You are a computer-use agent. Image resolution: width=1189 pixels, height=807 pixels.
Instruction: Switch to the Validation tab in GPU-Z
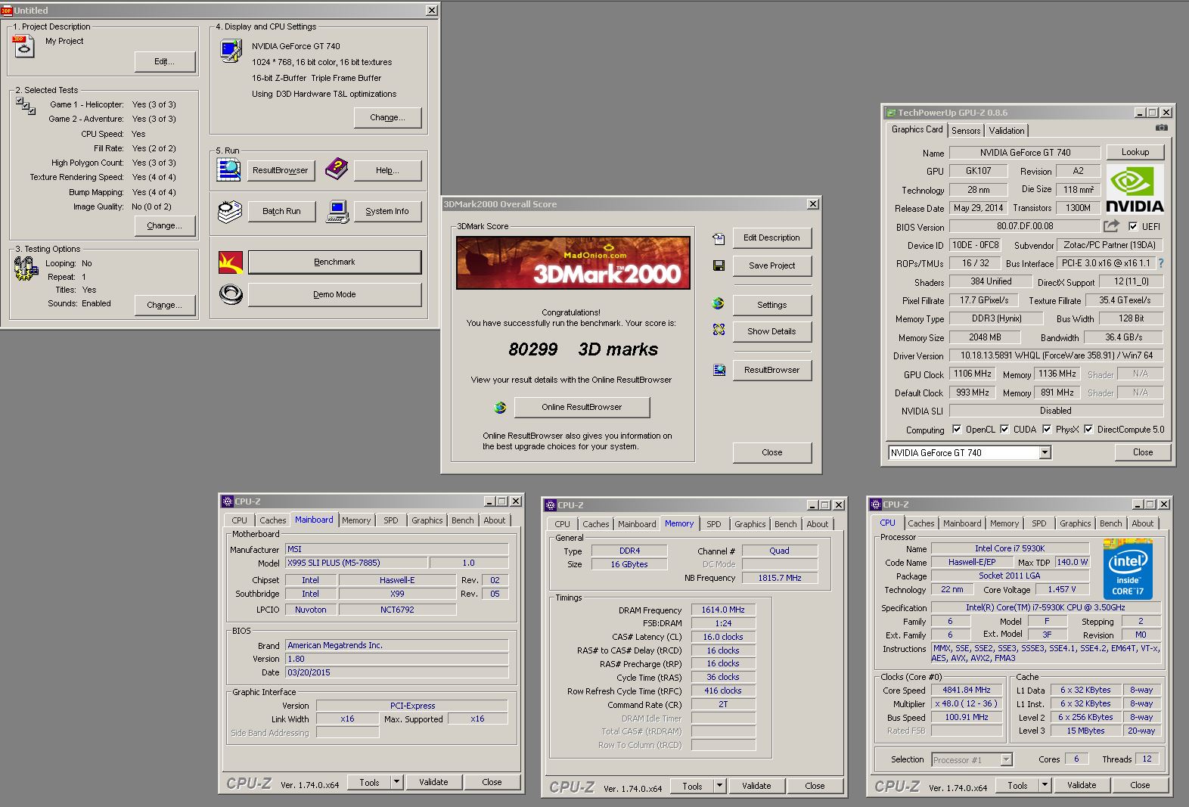1007,130
